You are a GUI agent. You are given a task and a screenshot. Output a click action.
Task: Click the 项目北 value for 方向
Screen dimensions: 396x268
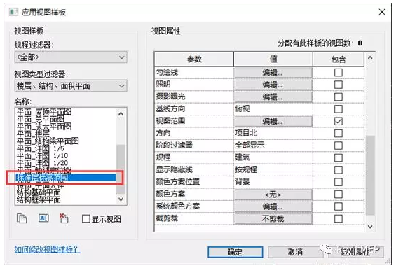[246, 133]
